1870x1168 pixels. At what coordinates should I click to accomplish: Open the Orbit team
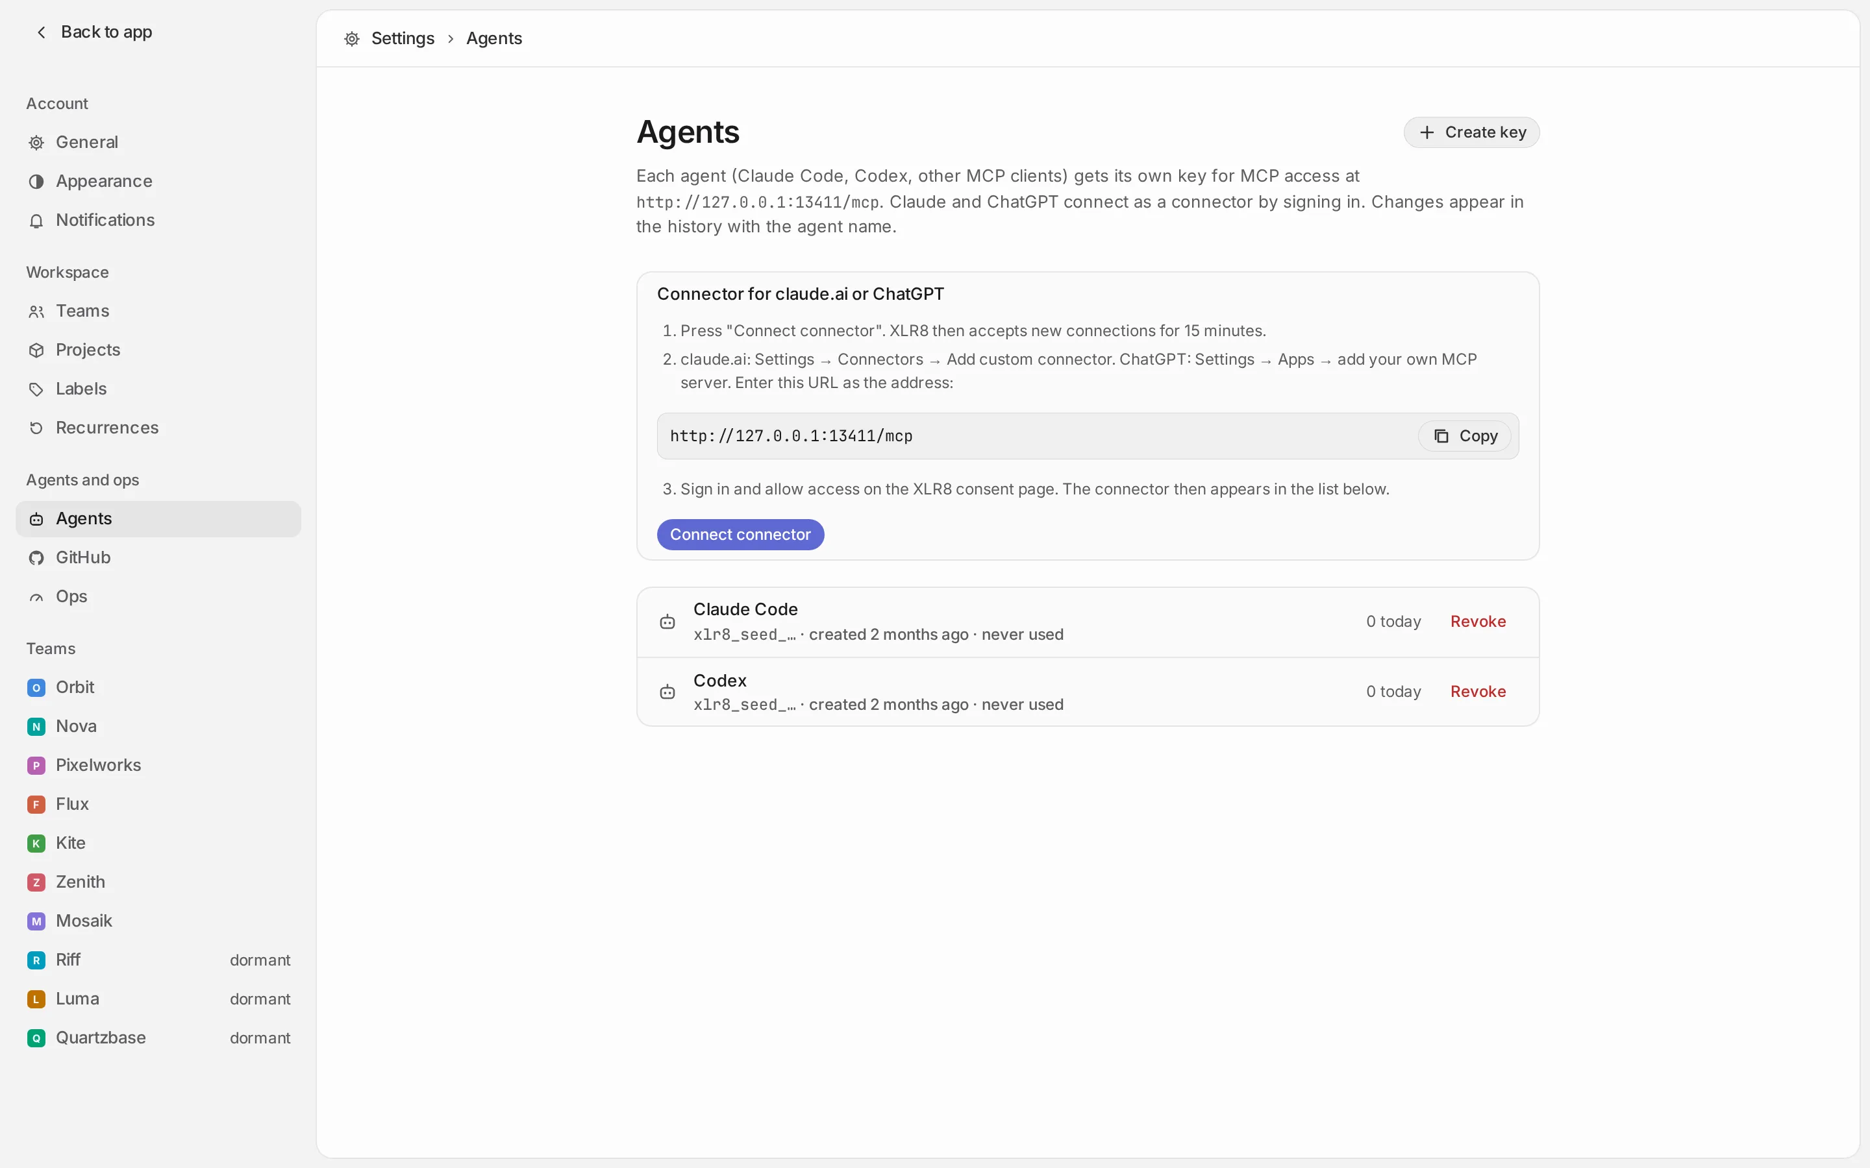158,688
